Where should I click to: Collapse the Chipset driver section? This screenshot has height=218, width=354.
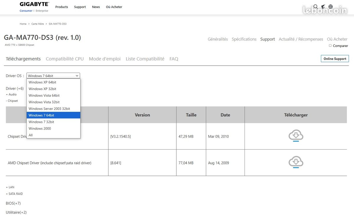click(x=12, y=101)
